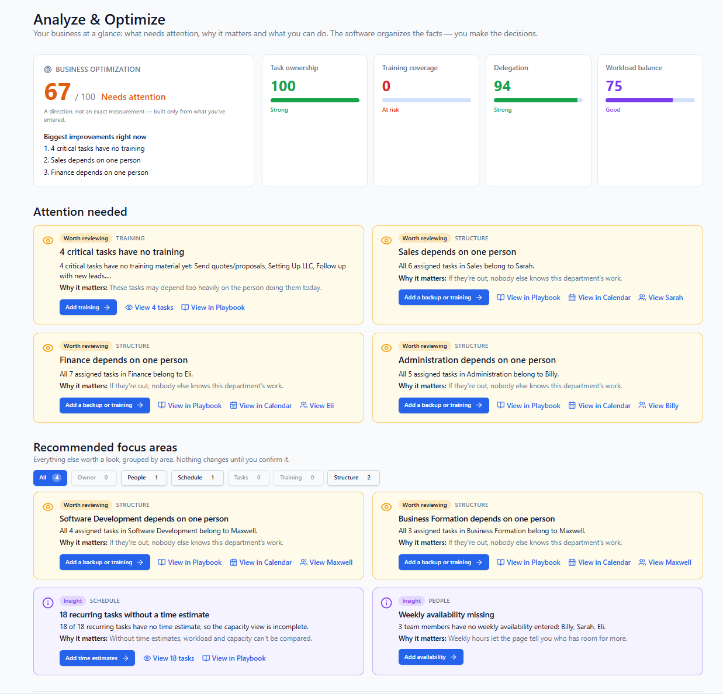
Task: Click info icon on 'Weekly availability missing' card
Action: [x=386, y=603]
